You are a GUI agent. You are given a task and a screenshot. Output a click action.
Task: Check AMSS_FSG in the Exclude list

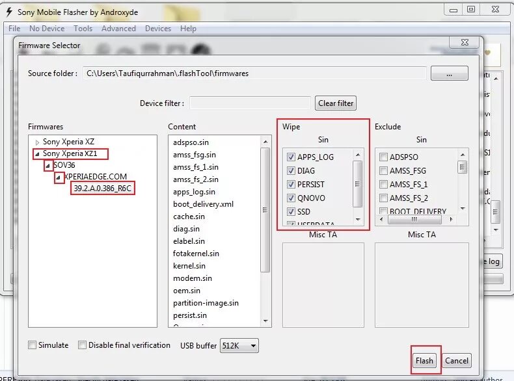383,171
